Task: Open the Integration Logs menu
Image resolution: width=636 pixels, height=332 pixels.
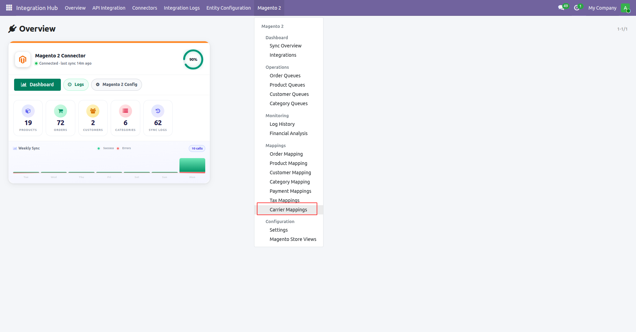Action: [x=182, y=8]
